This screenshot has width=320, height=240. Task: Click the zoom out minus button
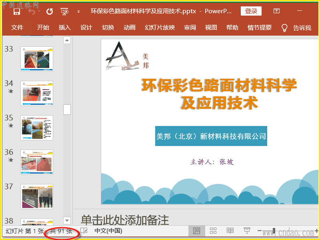point(259,231)
